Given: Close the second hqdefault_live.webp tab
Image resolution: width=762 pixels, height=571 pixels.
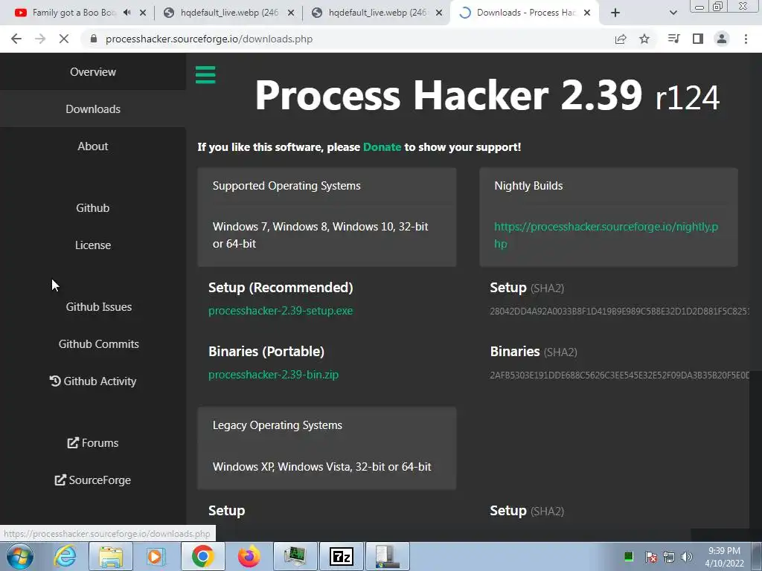Looking at the screenshot, I should pos(439,13).
